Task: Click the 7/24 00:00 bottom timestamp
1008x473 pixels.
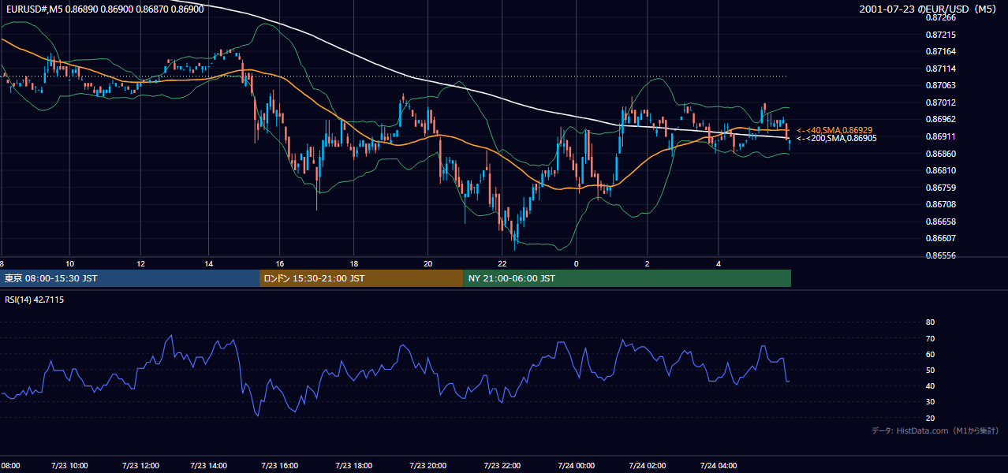Action: pyautogui.click(x=576, y=465)
